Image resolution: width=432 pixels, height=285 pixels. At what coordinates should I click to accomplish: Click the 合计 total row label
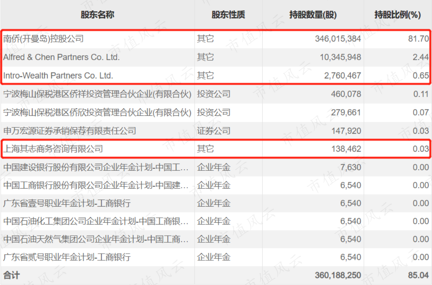coord(12,275)
